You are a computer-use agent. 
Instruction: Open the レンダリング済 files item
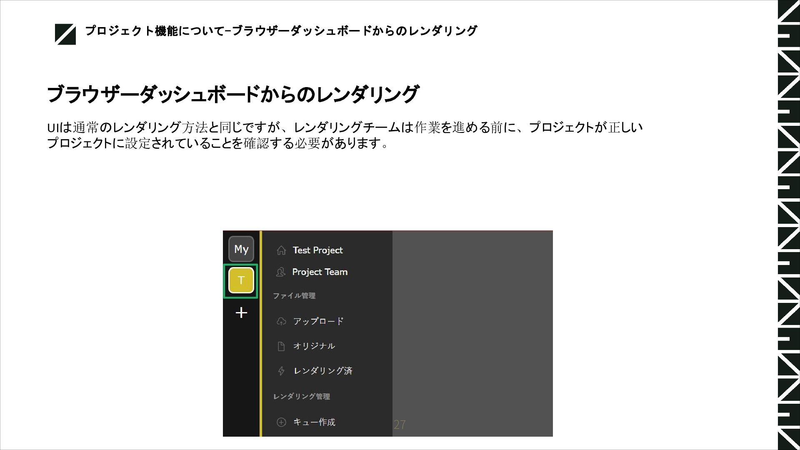323,371
